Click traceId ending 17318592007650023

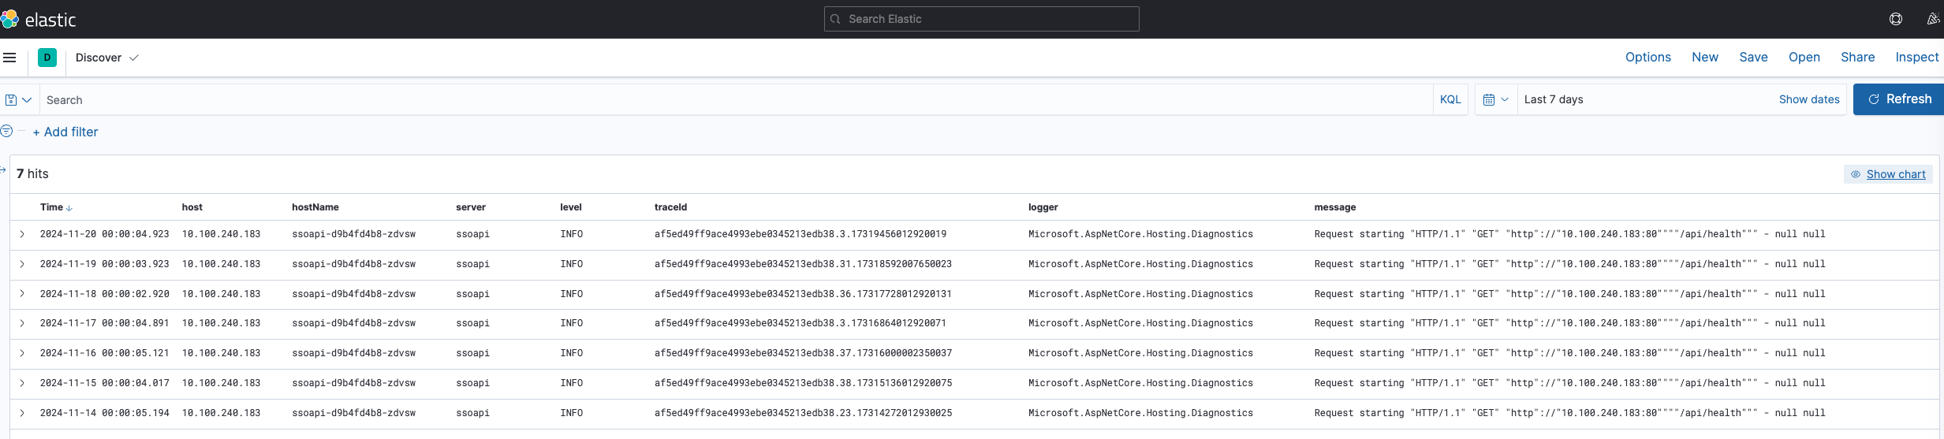pyautogui.click(x=803, y=264)
